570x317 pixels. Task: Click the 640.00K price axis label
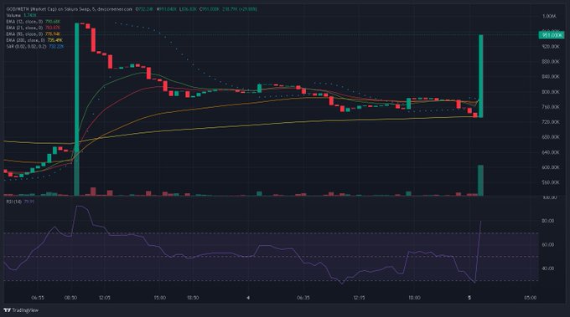551,152
